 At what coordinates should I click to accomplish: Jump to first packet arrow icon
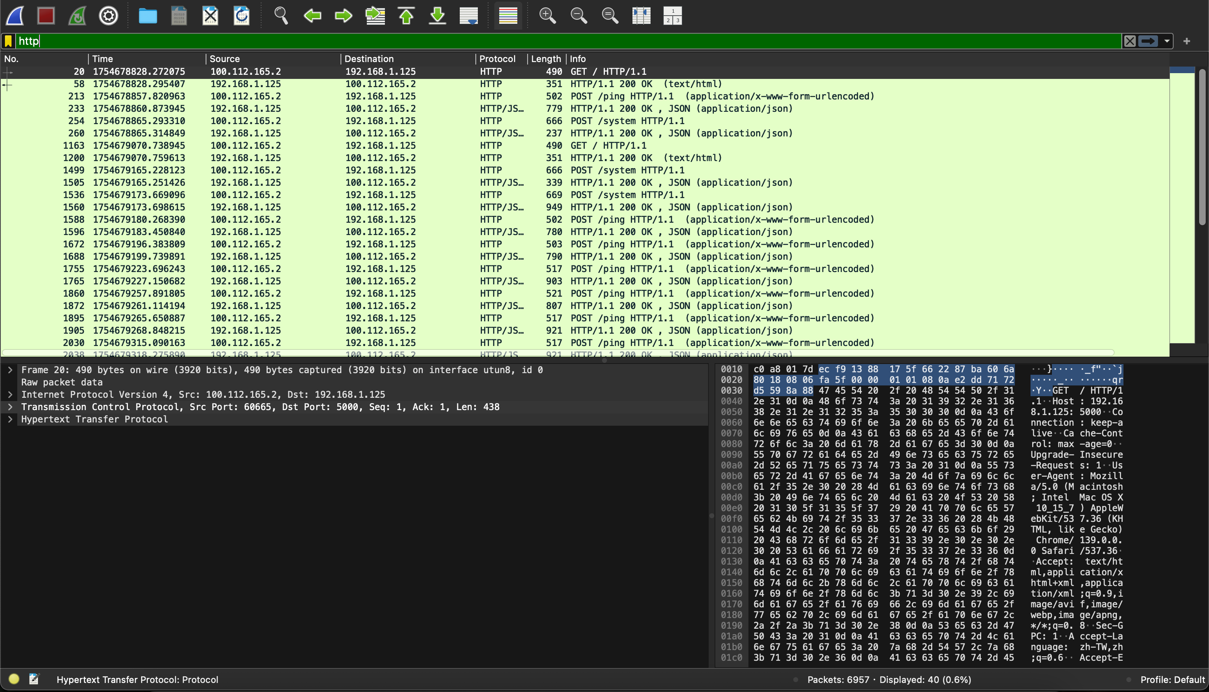pyautogui.click(x=406, y=16)
